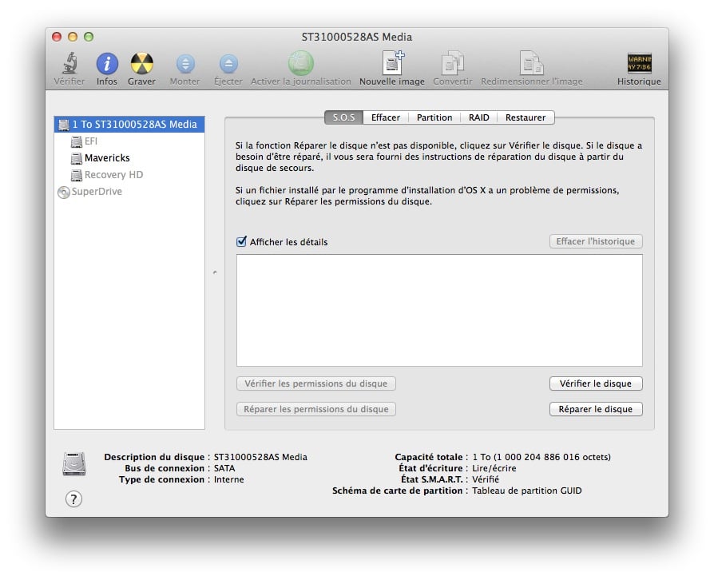The height and width of the screenshot is (580, 714).
Task: Click the Nouvelle image toolbar icon
Action: coord(391,64)
